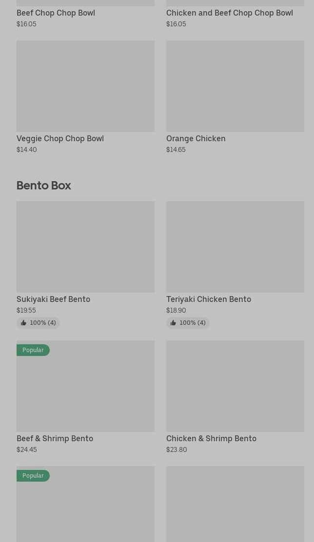
Task: Open the Veggie Chop Chop Bowl name link
Action: point(60,138)
